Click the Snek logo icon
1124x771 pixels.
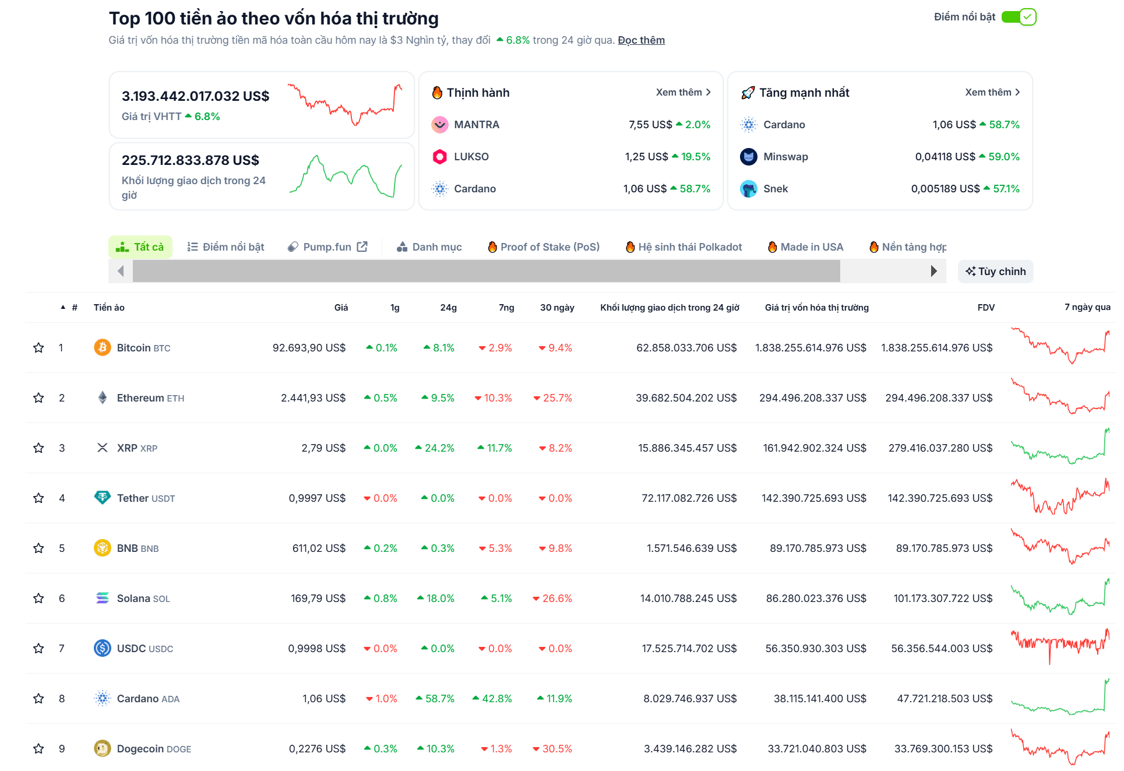pyautogui.click(x=749, y=189)
